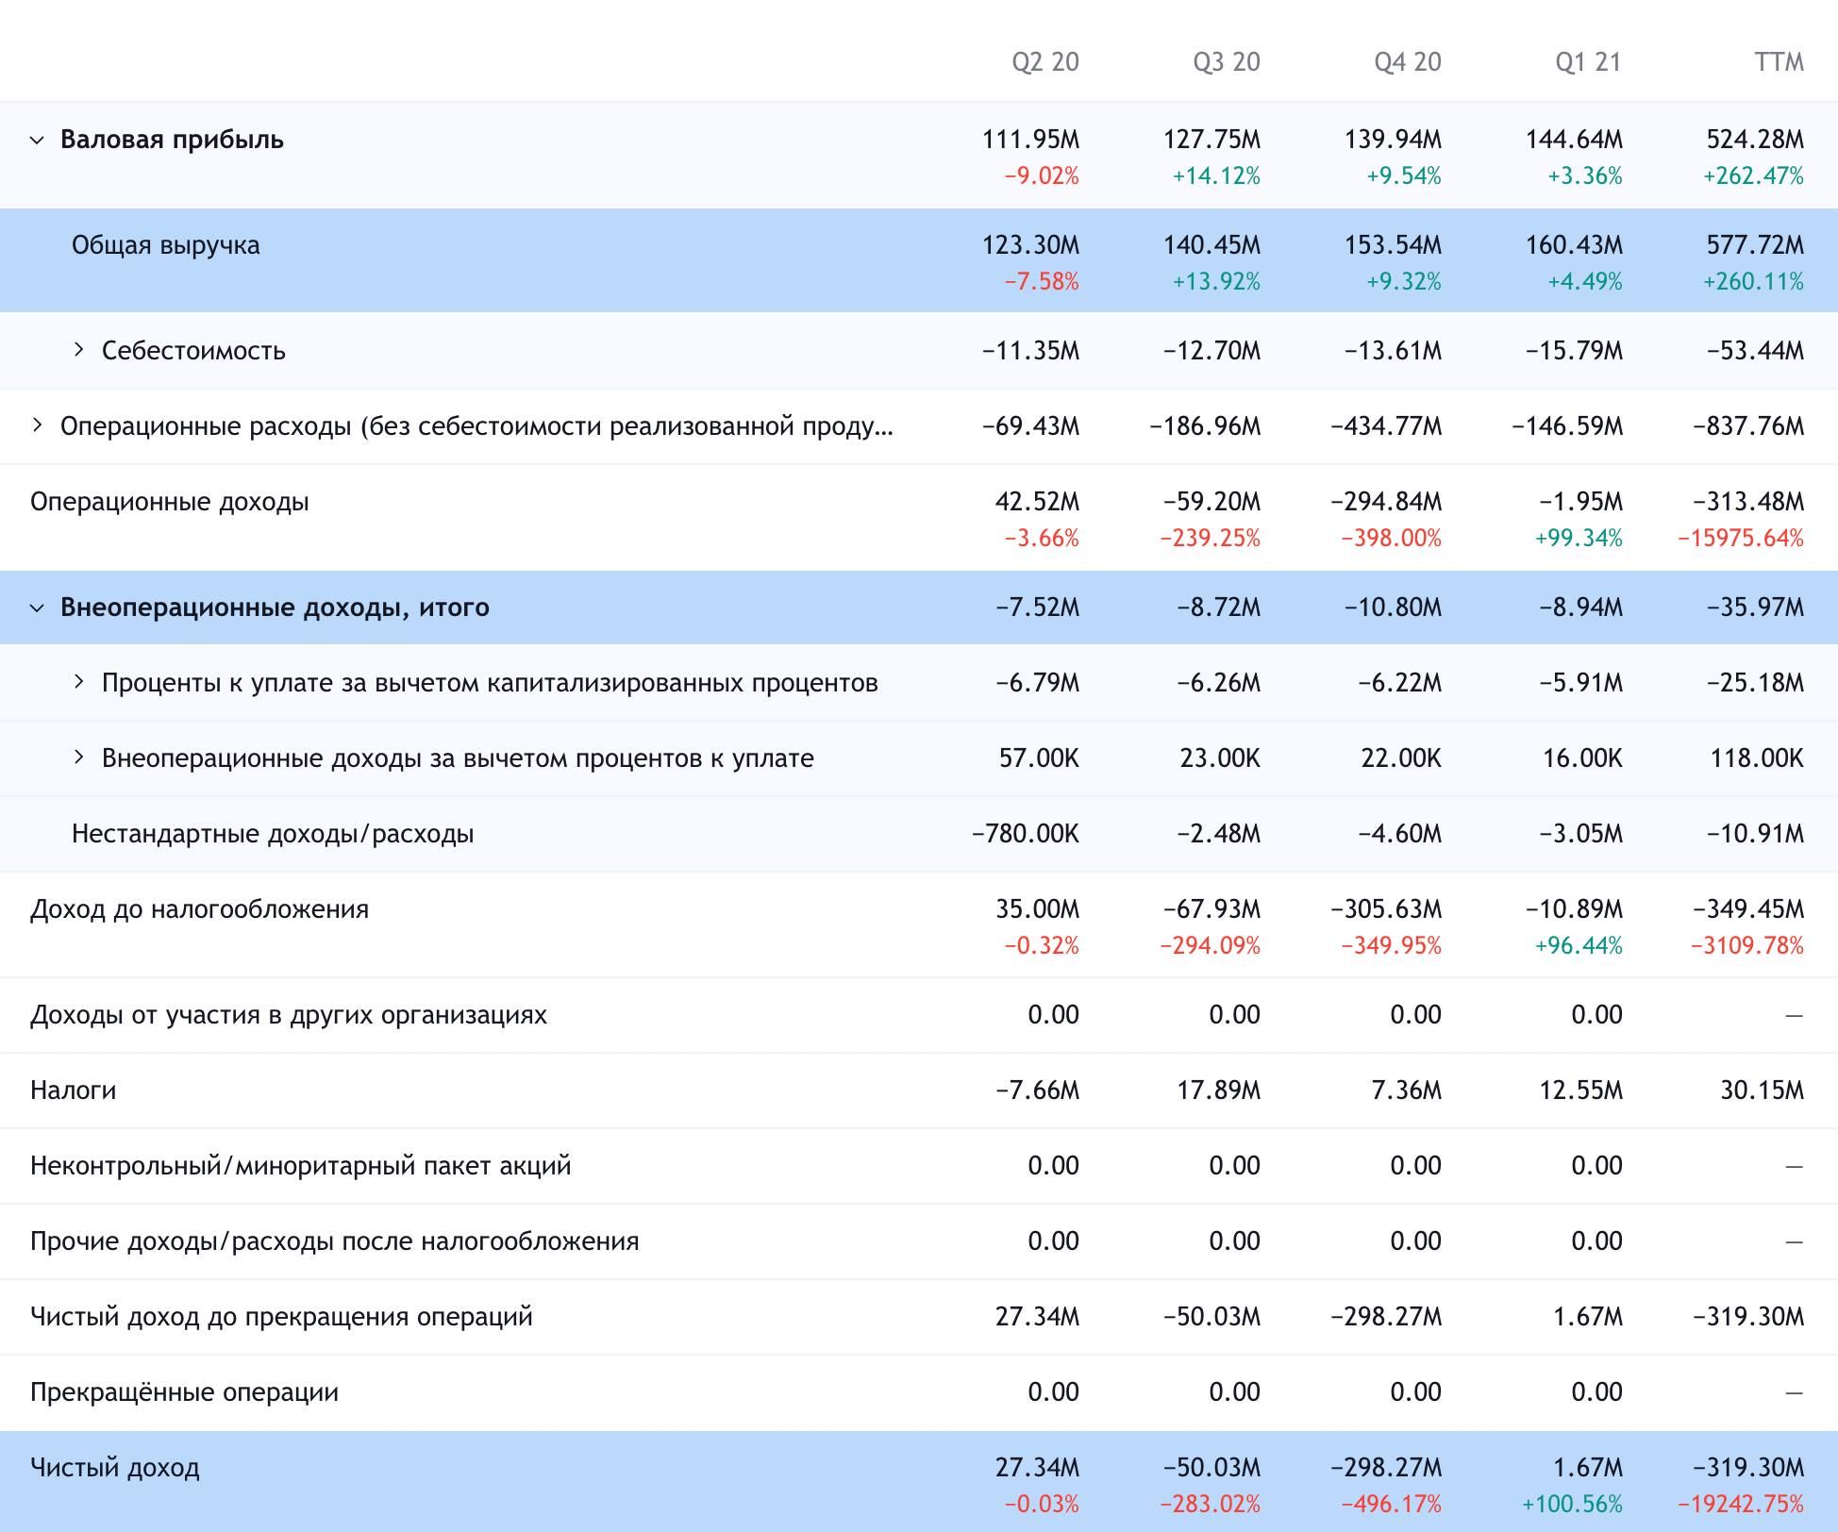Click net income Q1 21 change +100.56%
The width and height of the screenshot is (1838, 1532).
pos(1572,1504)
